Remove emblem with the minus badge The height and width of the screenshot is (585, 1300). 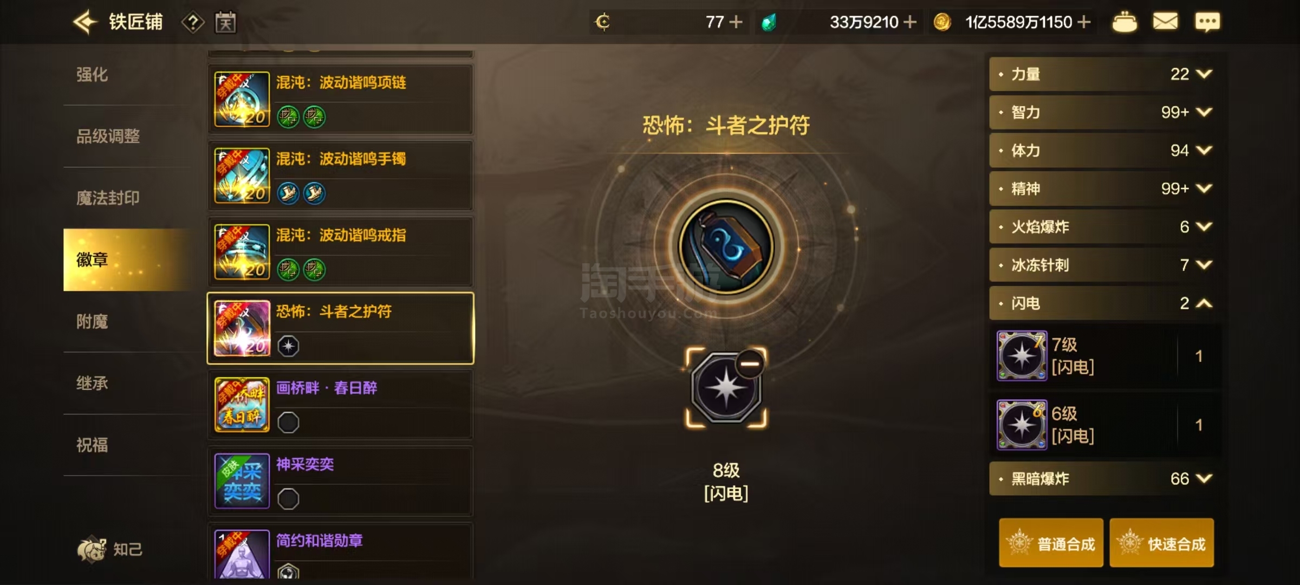(750, 363)
